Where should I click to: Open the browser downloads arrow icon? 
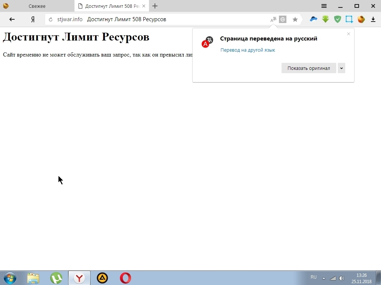click(373, 20)
